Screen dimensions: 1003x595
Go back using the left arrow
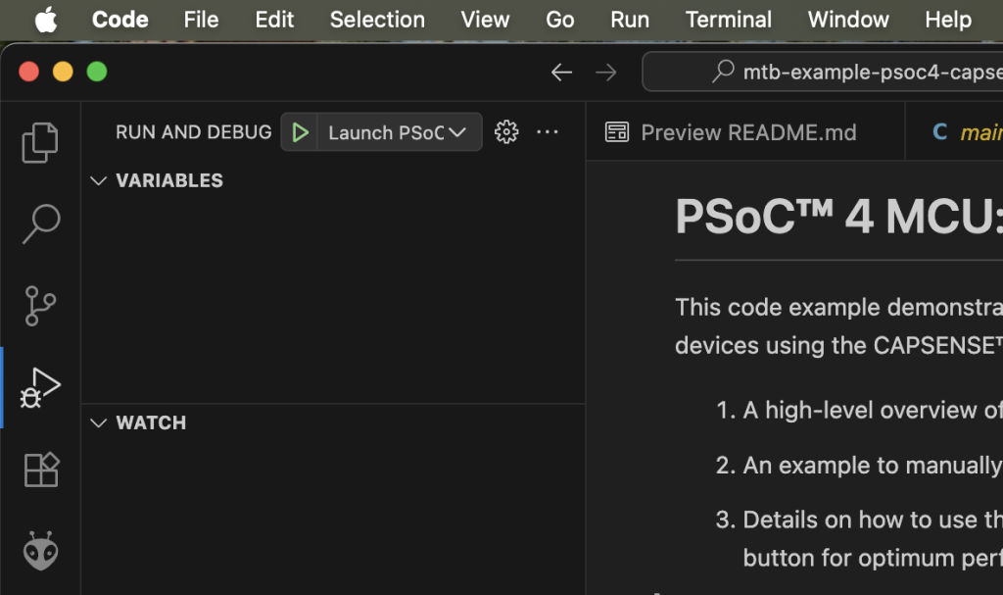click(x=561, y=72)
